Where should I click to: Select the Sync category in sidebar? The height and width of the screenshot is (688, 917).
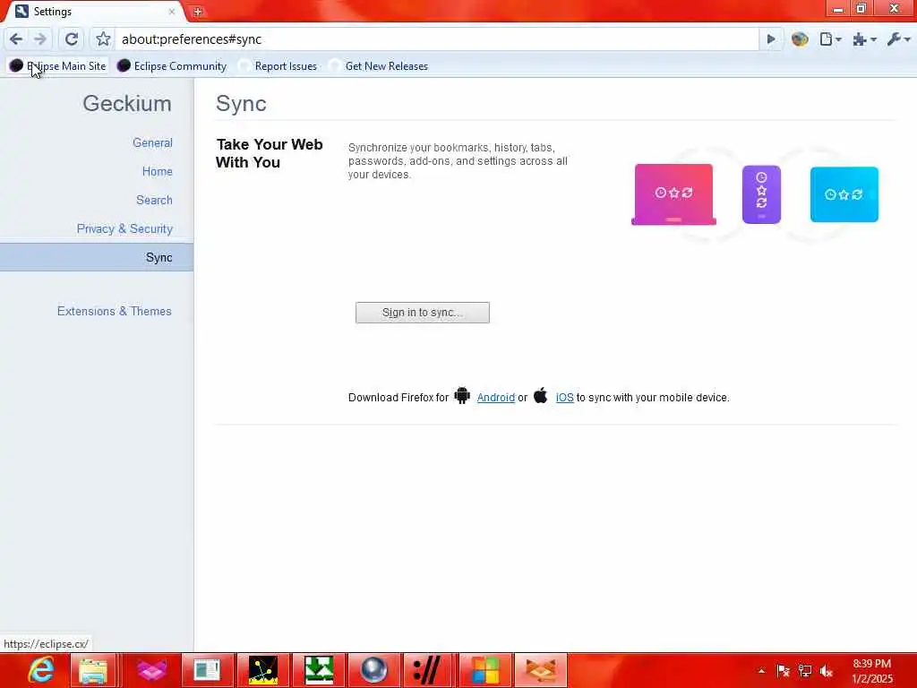pos(97,257)
